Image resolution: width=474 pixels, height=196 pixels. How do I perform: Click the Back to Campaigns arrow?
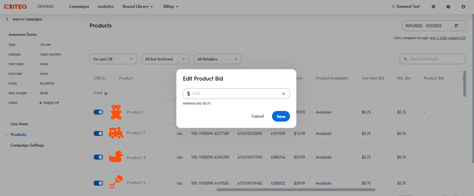pyautogui.click(x=7, y=19)
